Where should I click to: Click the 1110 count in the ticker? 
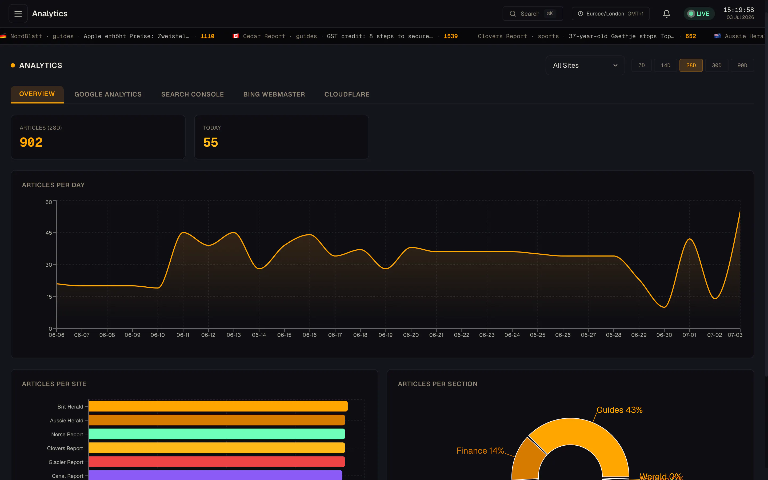pyautogui.click(x=207, y=36)
